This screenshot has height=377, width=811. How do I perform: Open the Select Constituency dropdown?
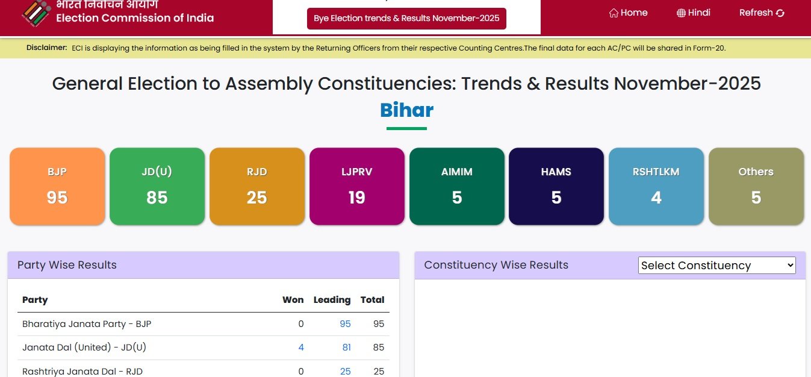[716, 265]
